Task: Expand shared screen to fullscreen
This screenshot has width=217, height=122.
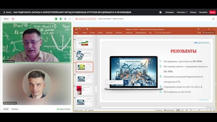Action: [x=213, y=19]
